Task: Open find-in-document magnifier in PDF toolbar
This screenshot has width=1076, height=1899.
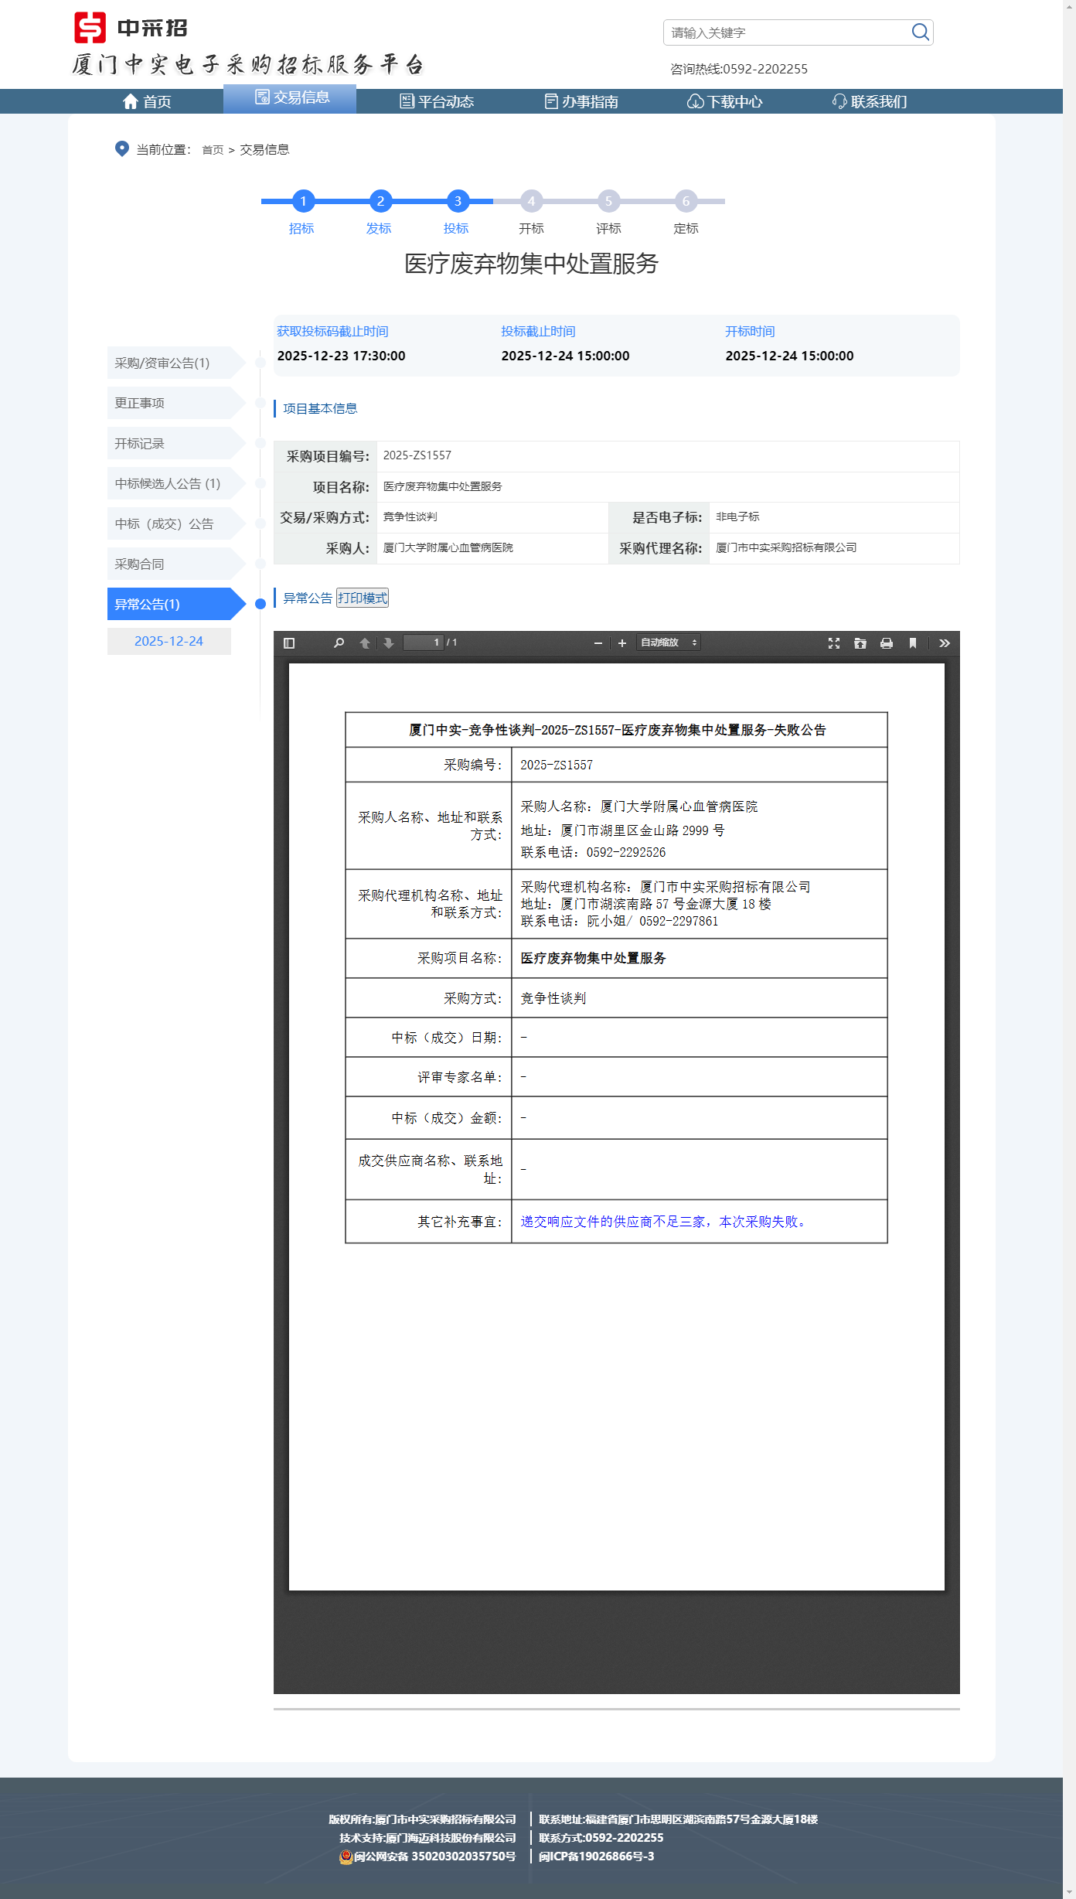Action: (x=339, y=643)
